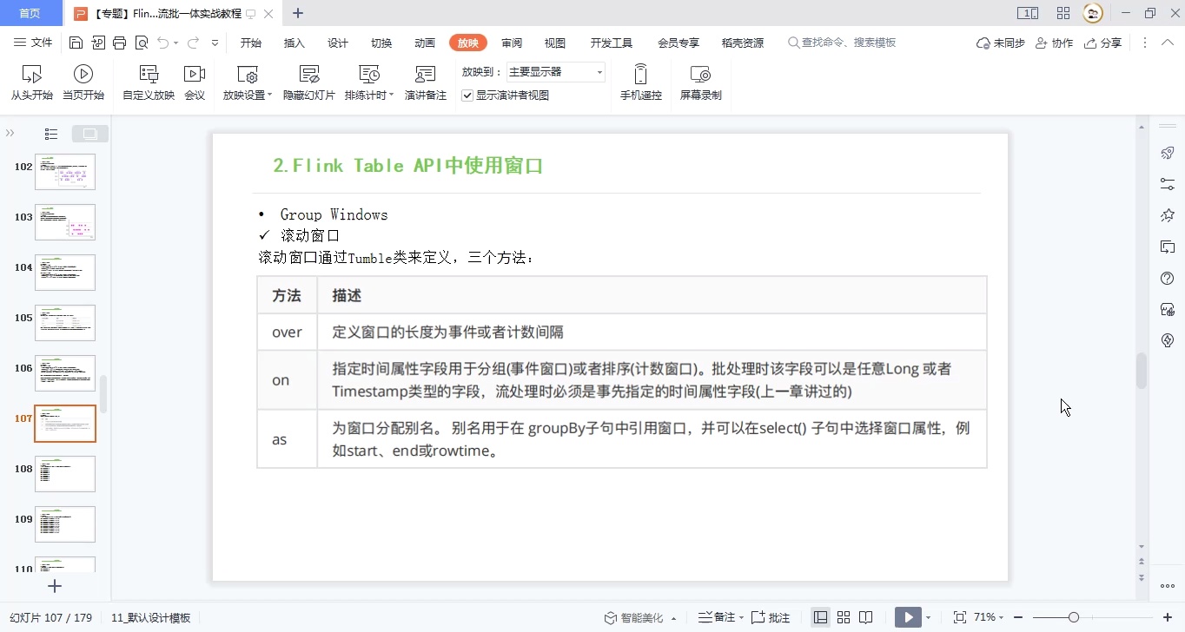Click the 演讲备注 speaker notes icon
The height and width of the screenshot is (632, 1185).
tap(426, 82)
